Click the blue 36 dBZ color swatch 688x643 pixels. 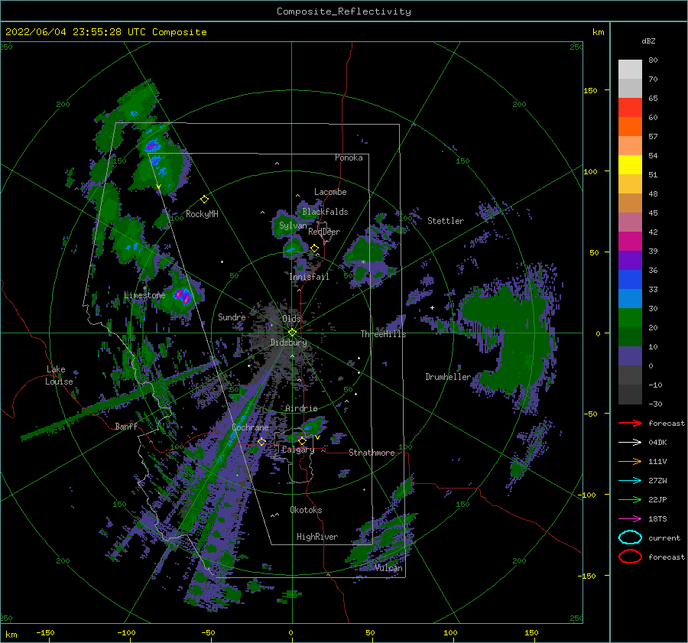click(x=630, y=279)
